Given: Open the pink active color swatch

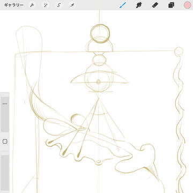Looking at the screenshot, I should pyautogui.click(x=187, y=5).
